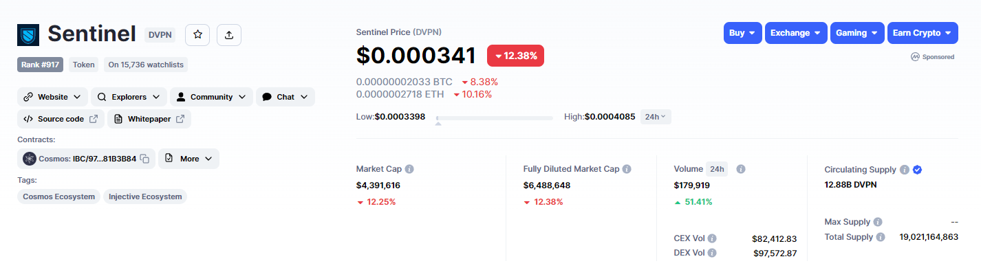This screenshot has height=270, width=981.
Task: Expand the Explorers dropdown
Action: pos(129,97)
